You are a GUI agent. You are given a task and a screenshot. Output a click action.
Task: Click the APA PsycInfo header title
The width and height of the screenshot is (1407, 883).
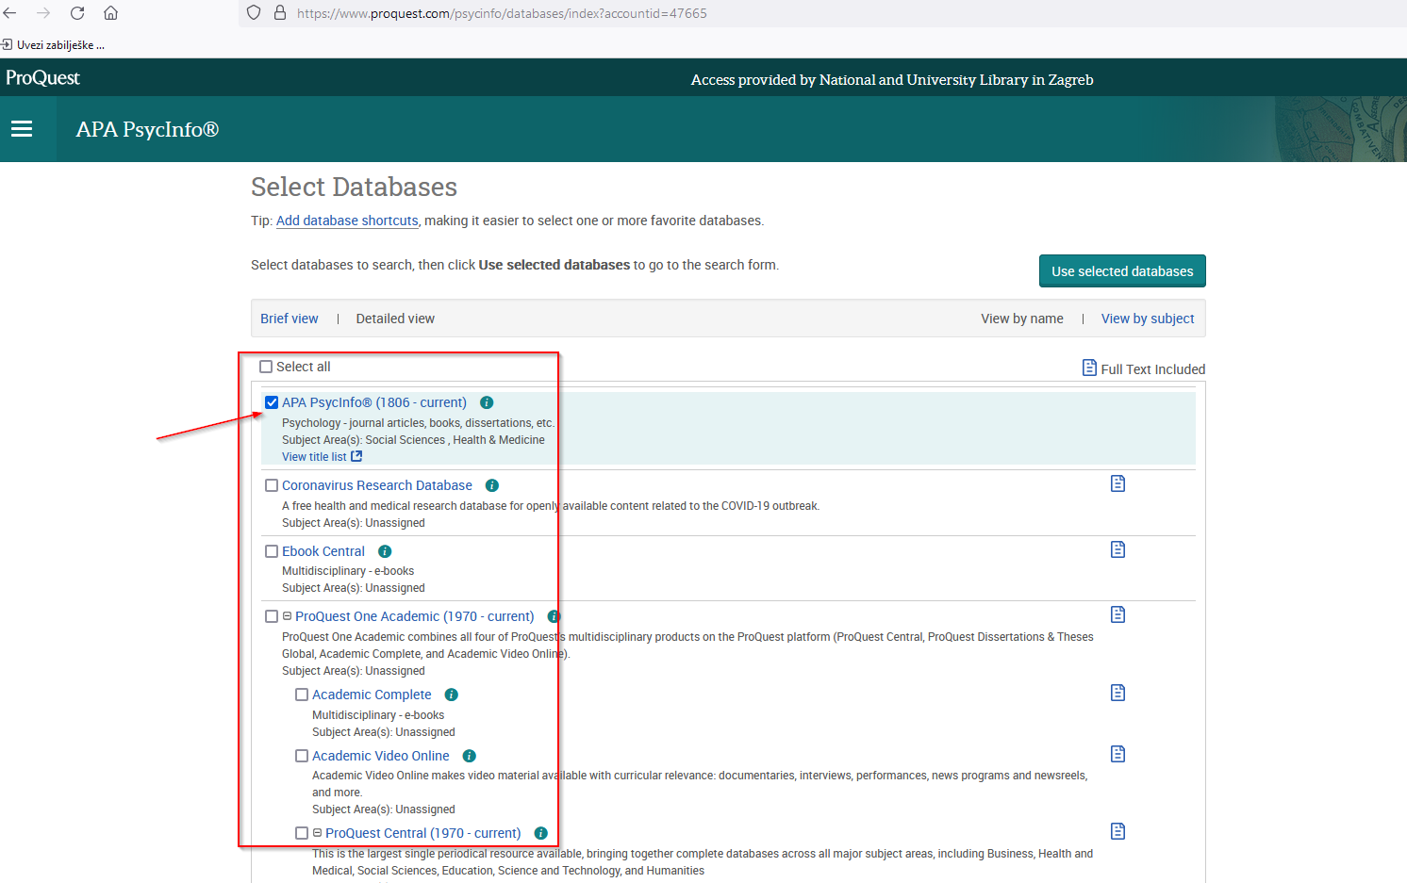(147, 129)
